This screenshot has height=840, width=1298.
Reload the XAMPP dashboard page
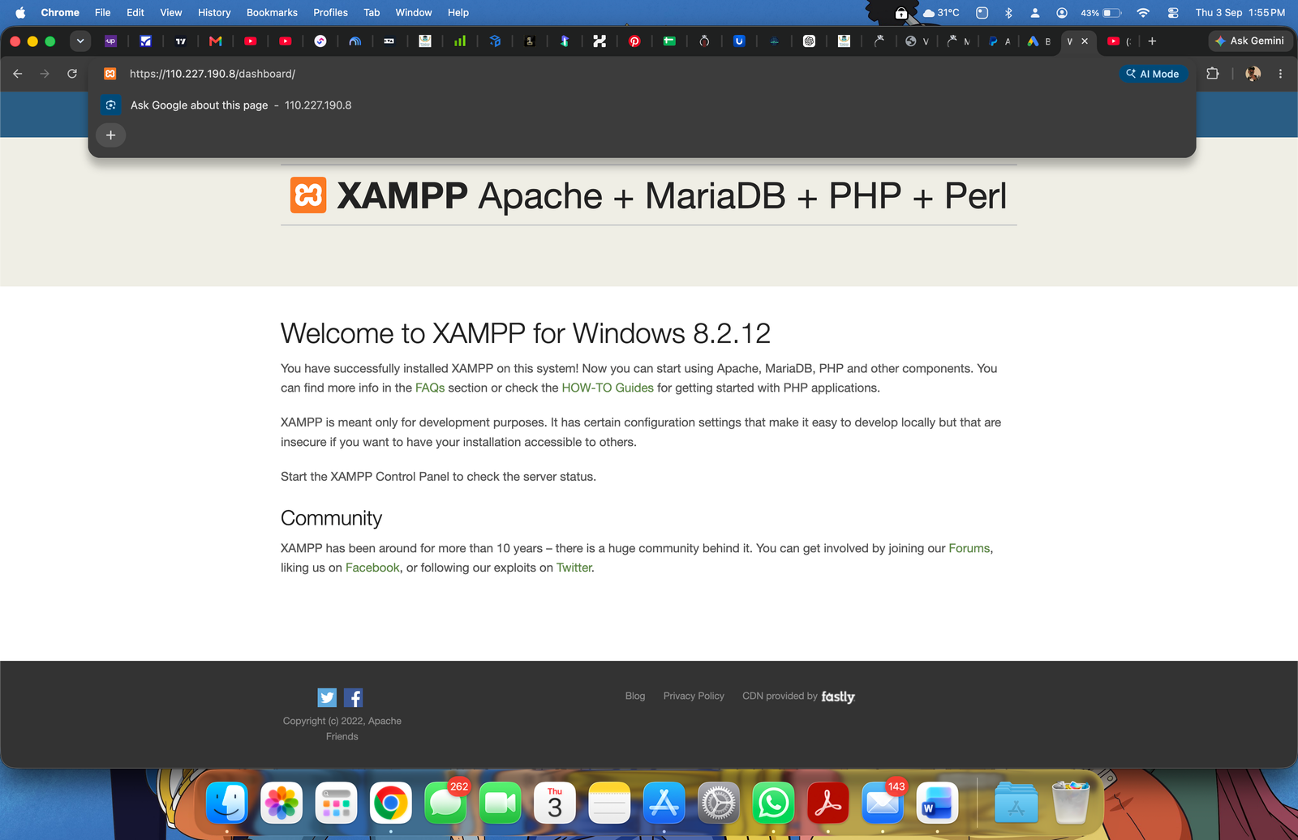point(72,74)
